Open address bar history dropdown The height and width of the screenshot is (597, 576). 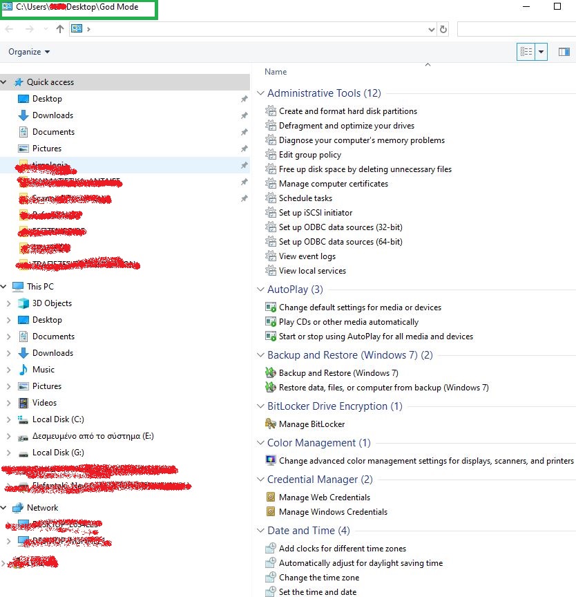pyautogui.click(x=431, y=29)
